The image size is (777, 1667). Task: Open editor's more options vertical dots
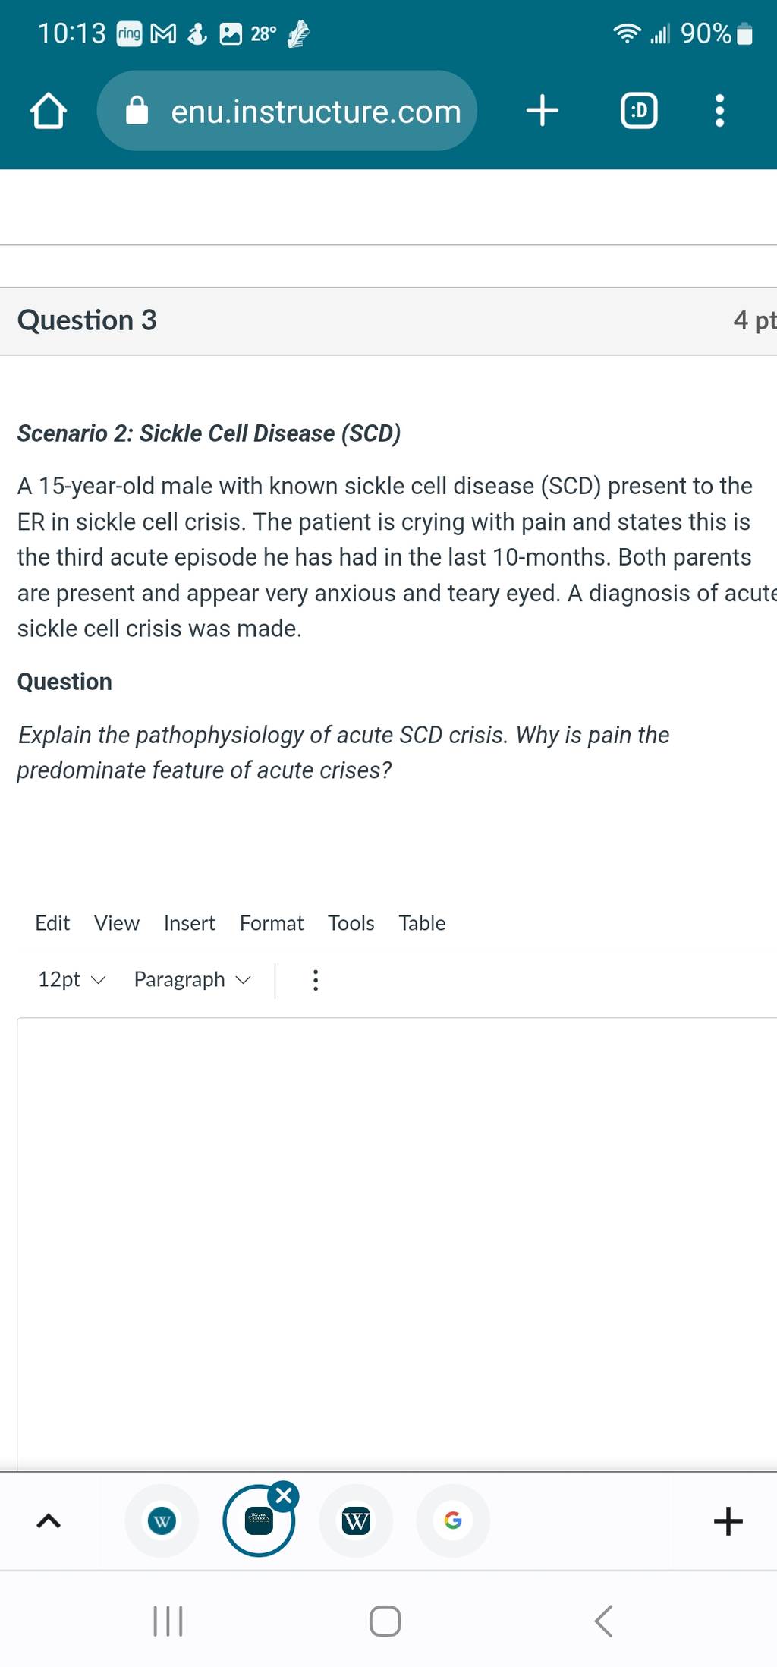(x=316, y=980)
